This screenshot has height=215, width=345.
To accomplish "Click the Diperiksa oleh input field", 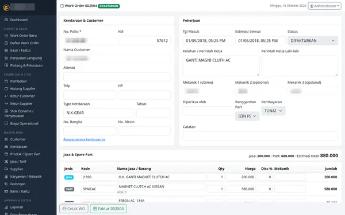I will pyautogui.click(x=208, y=111).
